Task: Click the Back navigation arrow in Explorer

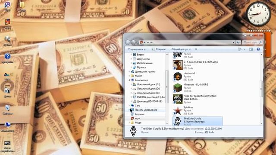Action: tap(128, 42)
